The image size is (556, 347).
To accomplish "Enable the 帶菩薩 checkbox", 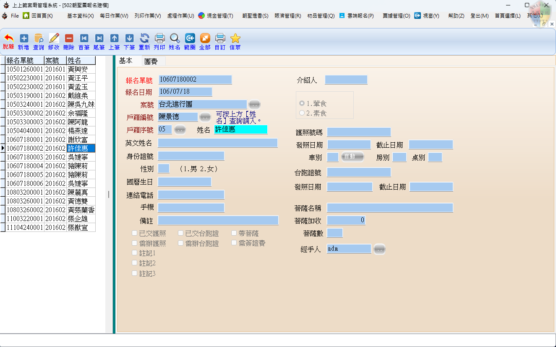I will point(234,233).
